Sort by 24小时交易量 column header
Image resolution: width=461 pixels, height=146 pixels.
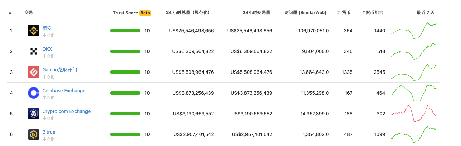coord(256,13)
